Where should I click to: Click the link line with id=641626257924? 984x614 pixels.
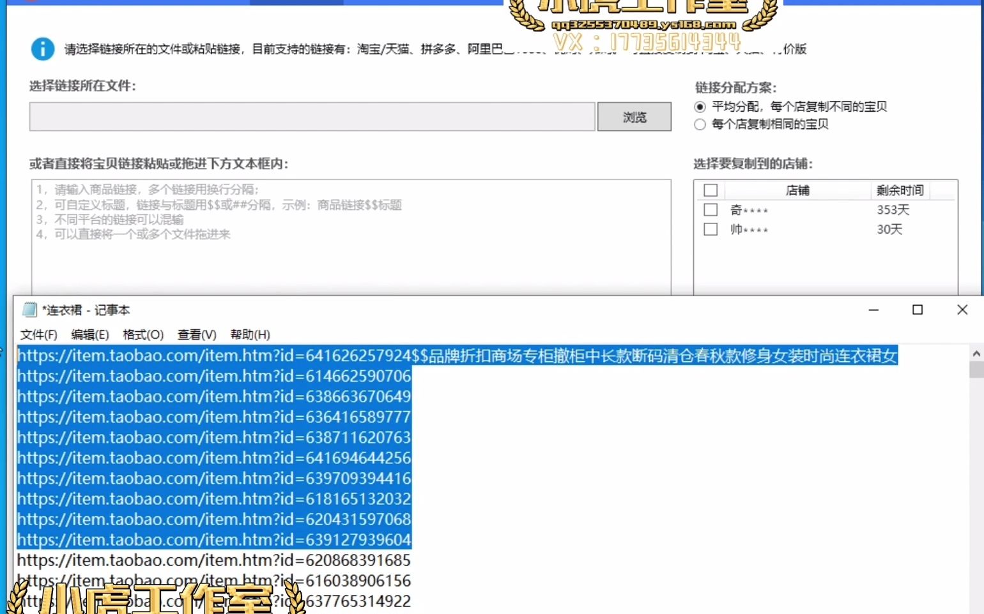pos(457,356)
